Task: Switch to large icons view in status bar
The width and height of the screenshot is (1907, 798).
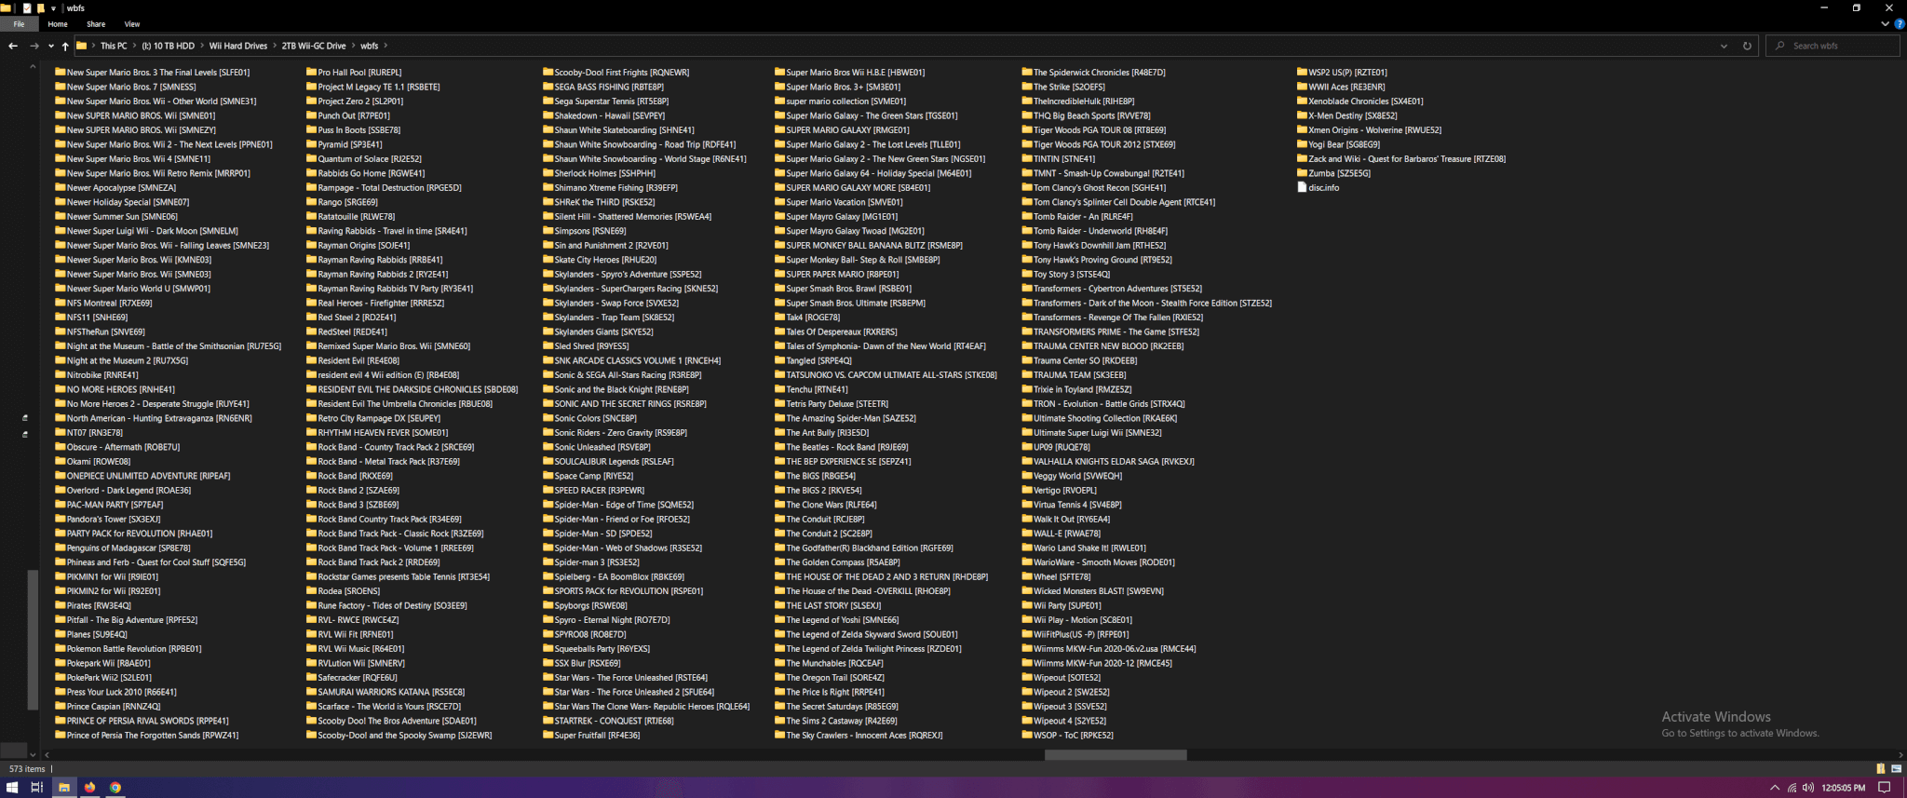Action: (x=1896, y=769)
